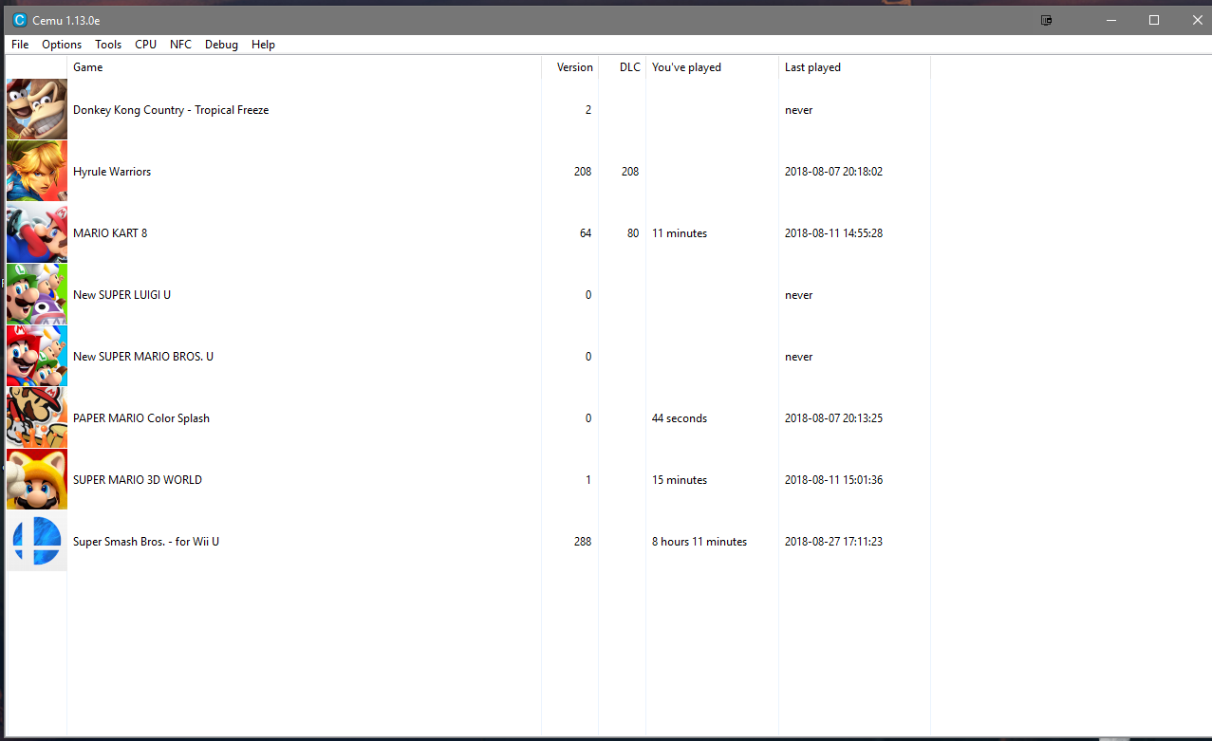Select Donkey Kong Country - Tropical Freeze title
1212x741 pixels.
pyautogui.click(x=171, y=110)
